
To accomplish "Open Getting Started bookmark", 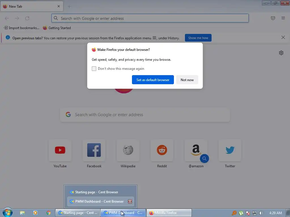I will pos(57,28).
